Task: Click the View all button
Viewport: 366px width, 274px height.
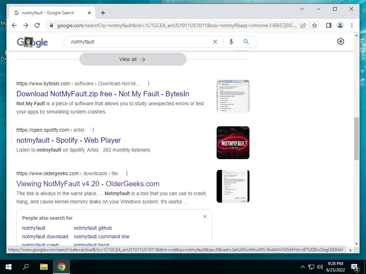Action: (133, 59)
